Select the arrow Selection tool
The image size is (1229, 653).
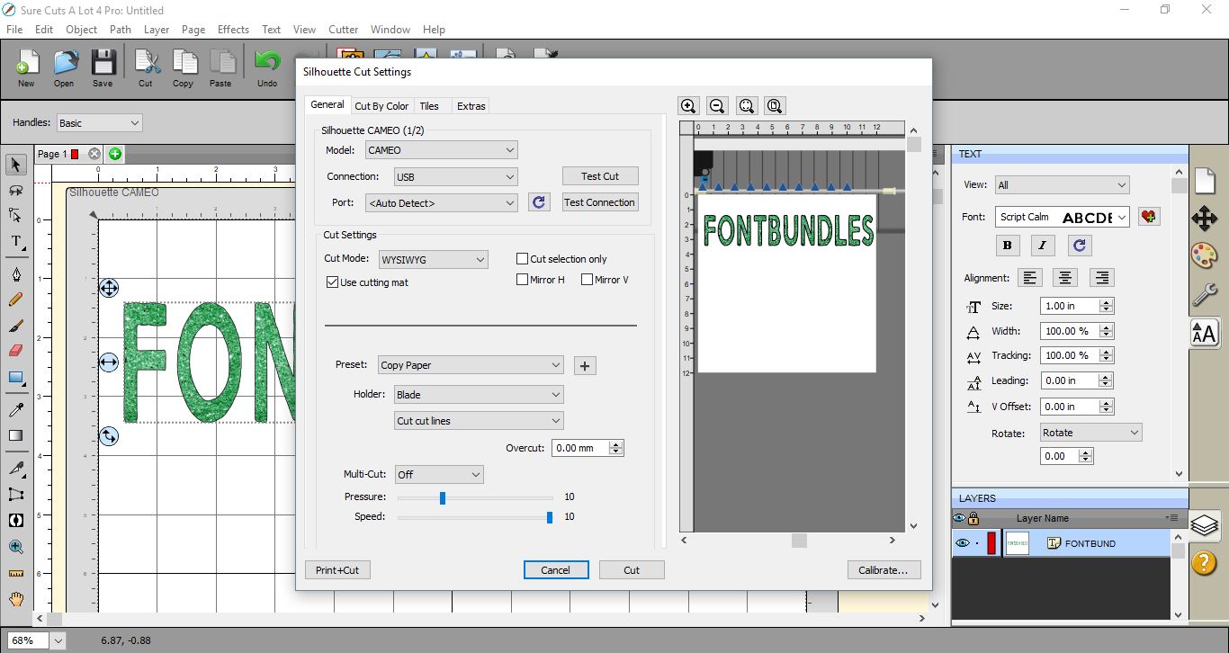[x=16, y=165]
